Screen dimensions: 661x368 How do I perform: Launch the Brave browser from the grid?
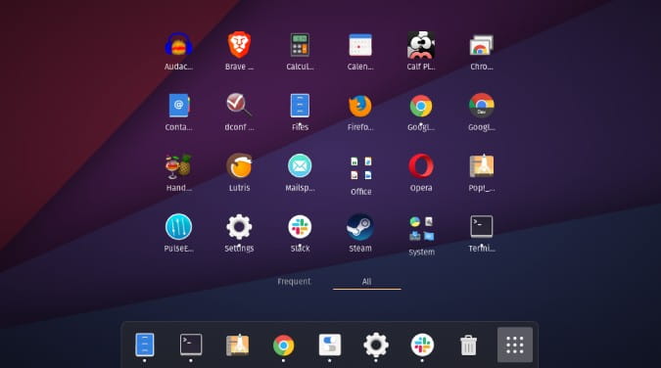(239, 45)
